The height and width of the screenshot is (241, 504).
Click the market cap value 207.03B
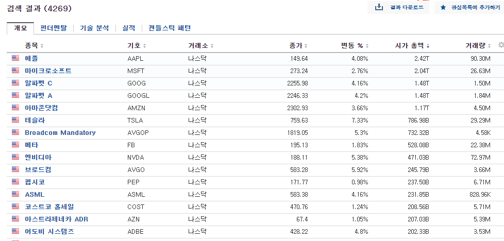click(419, 219)
